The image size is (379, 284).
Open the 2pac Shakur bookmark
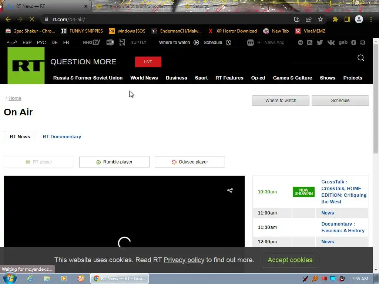(30, 31)
